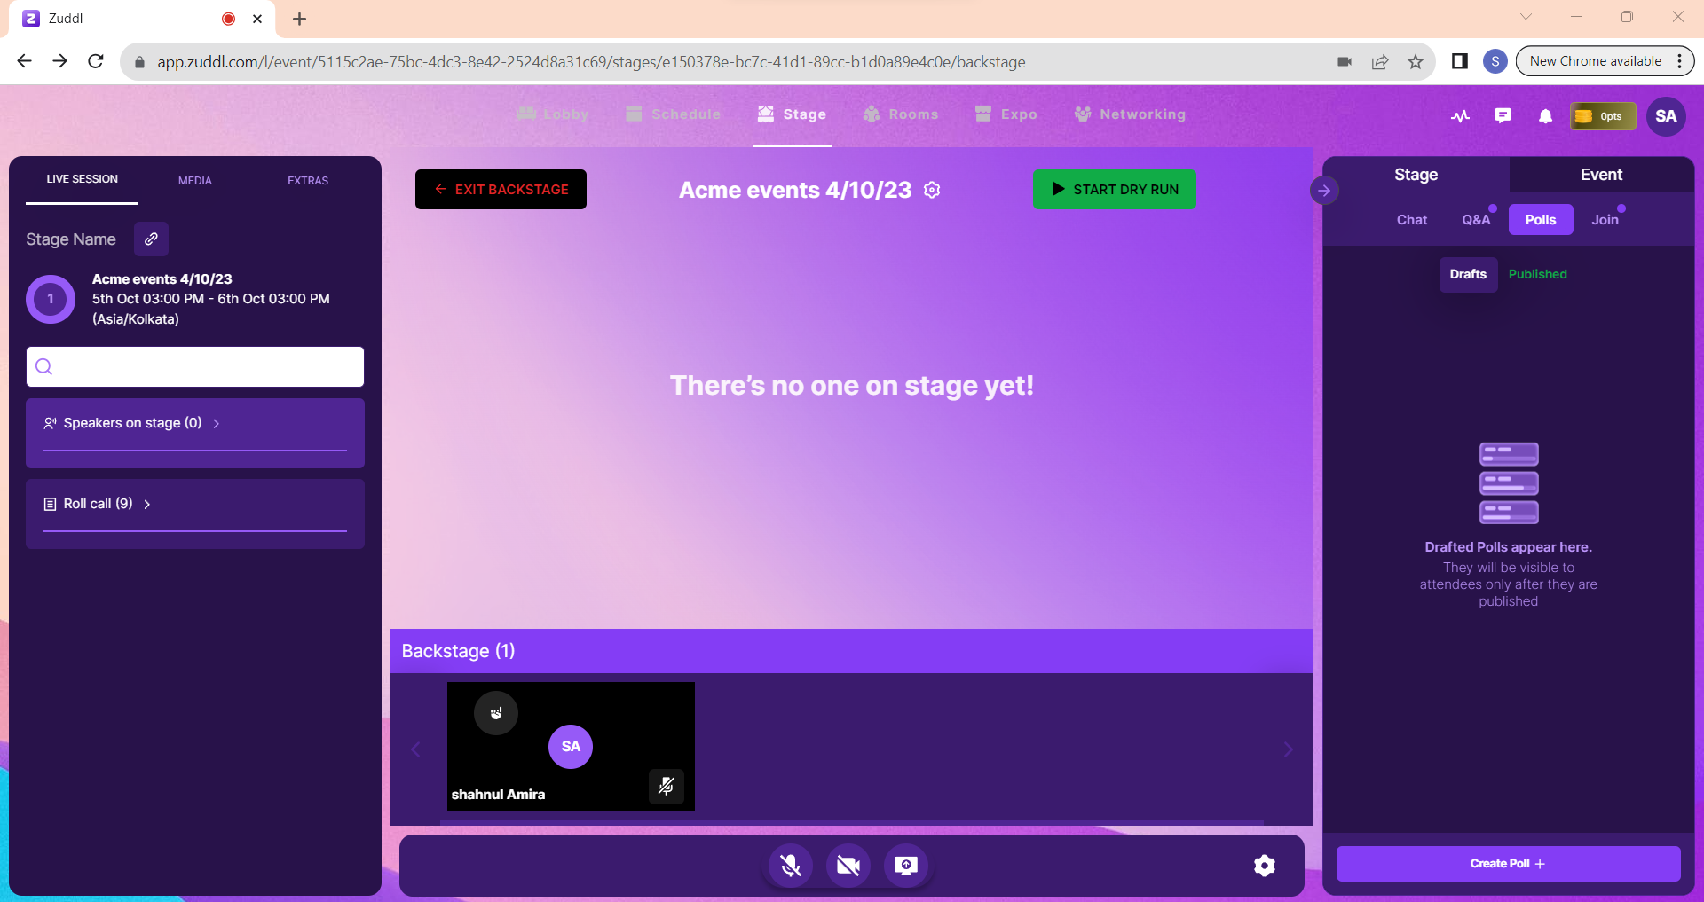Go to Schedule in top navigation
Image resolution: width=1704 pixels, height=902 pixels.
(673, 114)
